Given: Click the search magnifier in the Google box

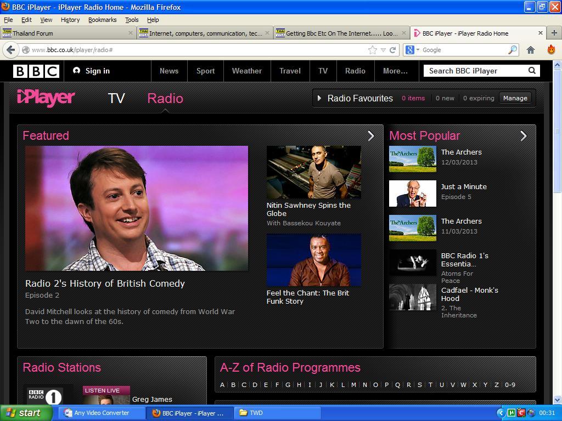Looking at the screenshot, I should (x=513, y=50).
